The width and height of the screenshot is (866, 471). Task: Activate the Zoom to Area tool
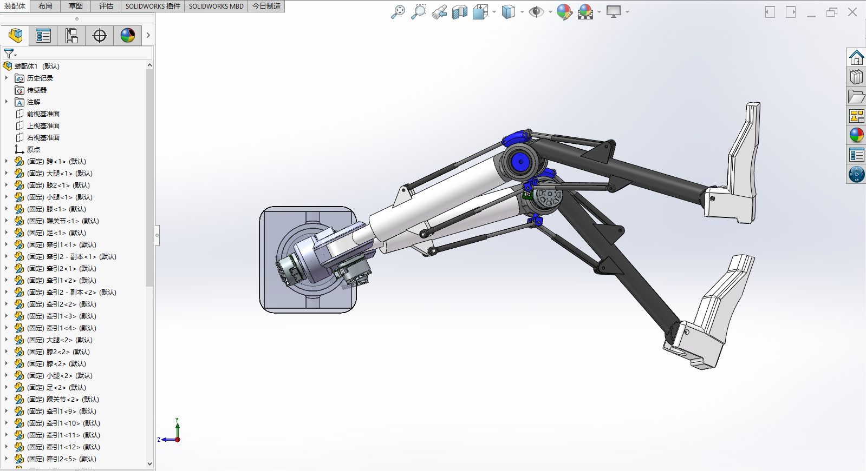point(419,12)
